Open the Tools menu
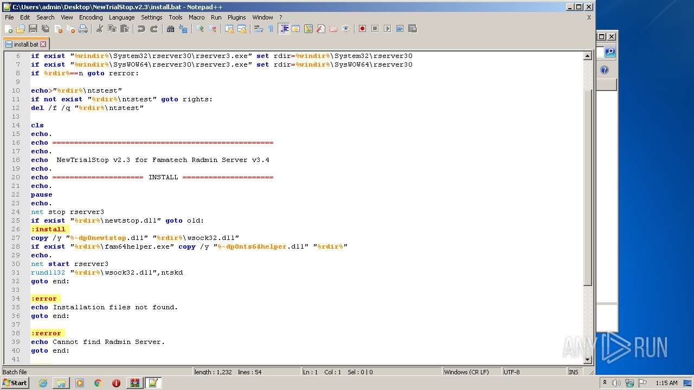The image size is (694, 390). click(x=176, y=17)
